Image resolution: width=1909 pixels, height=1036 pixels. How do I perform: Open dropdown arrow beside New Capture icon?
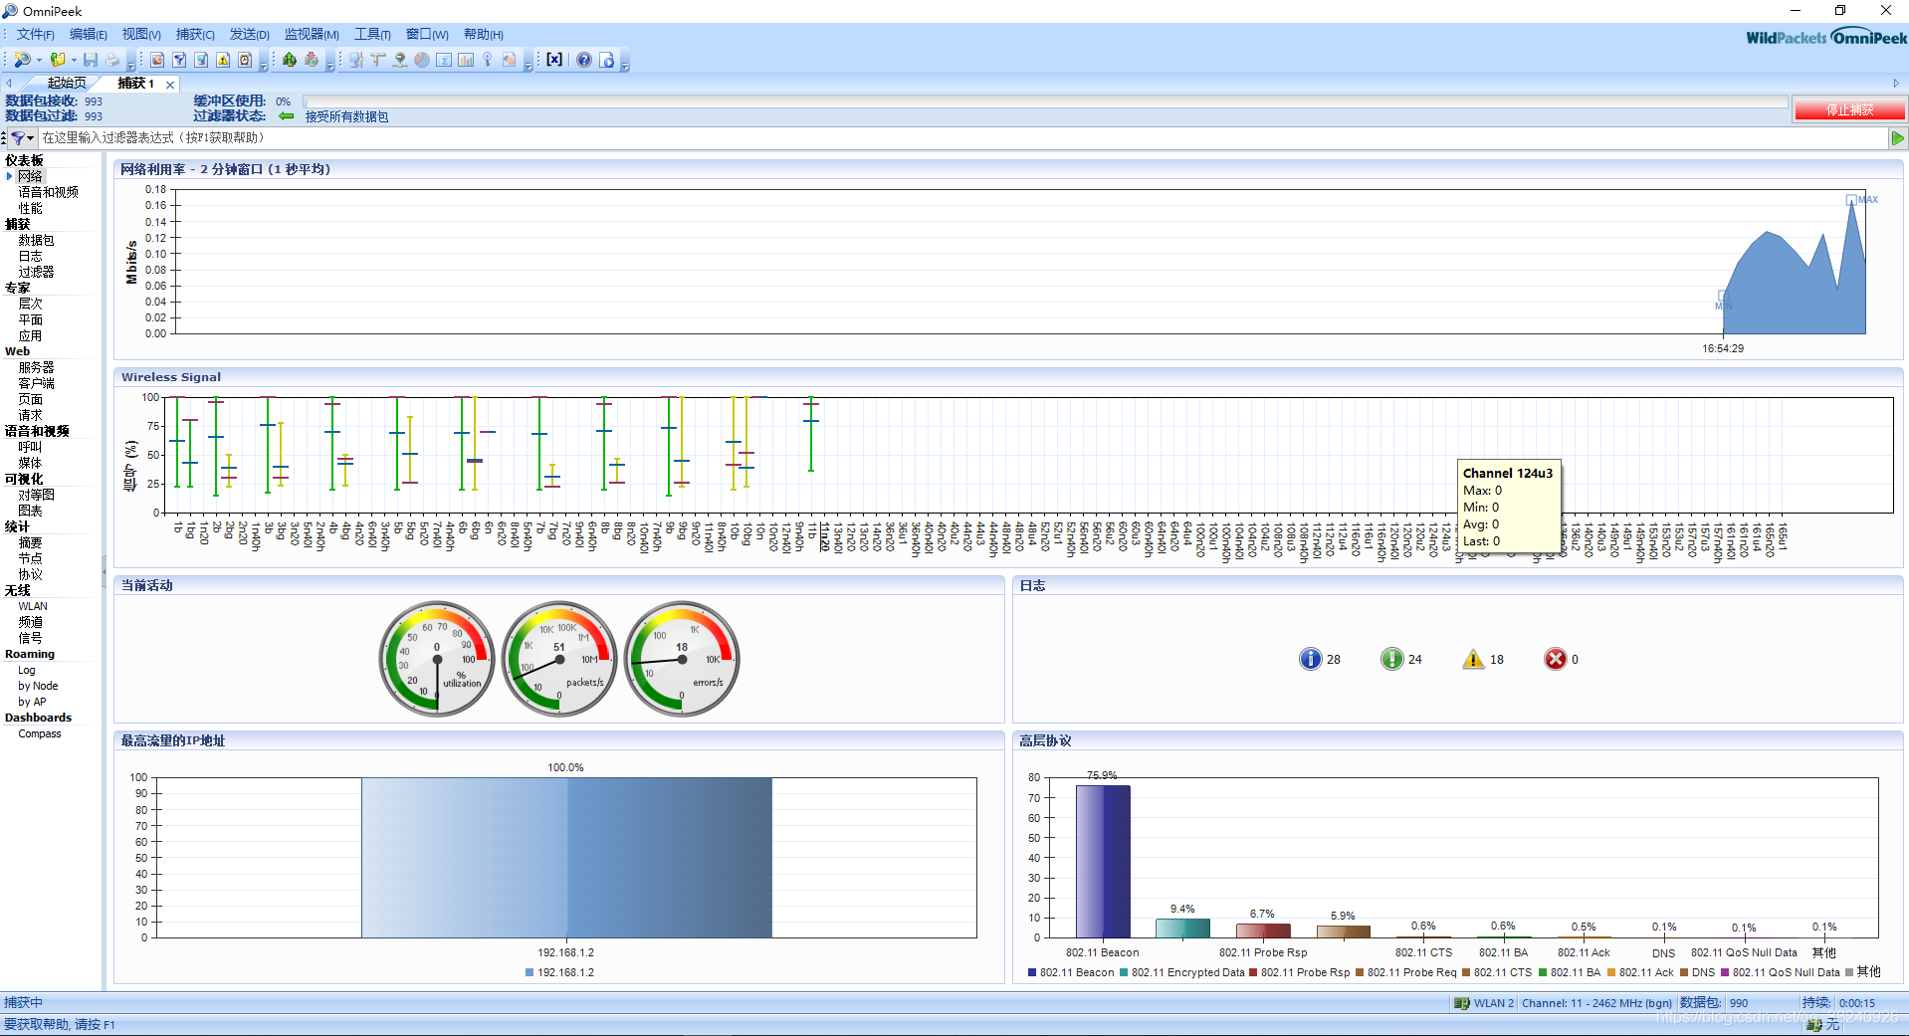coord(39,60)
